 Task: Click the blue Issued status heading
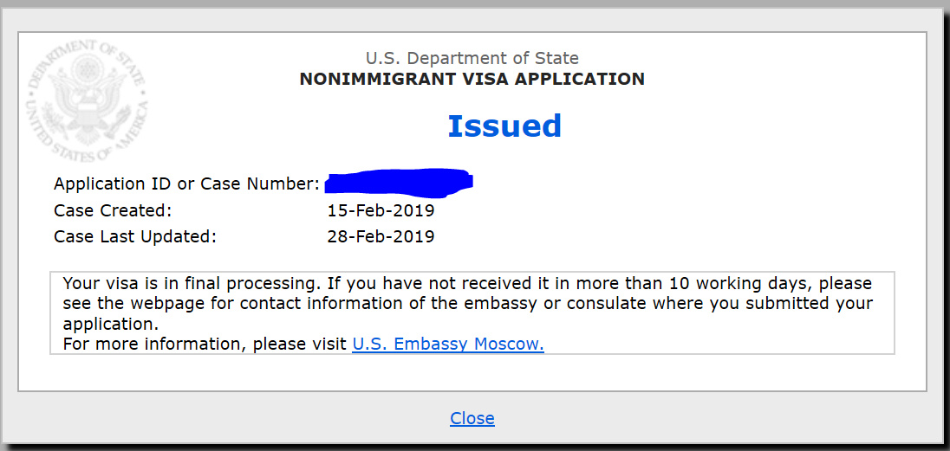tap(504, 126)
